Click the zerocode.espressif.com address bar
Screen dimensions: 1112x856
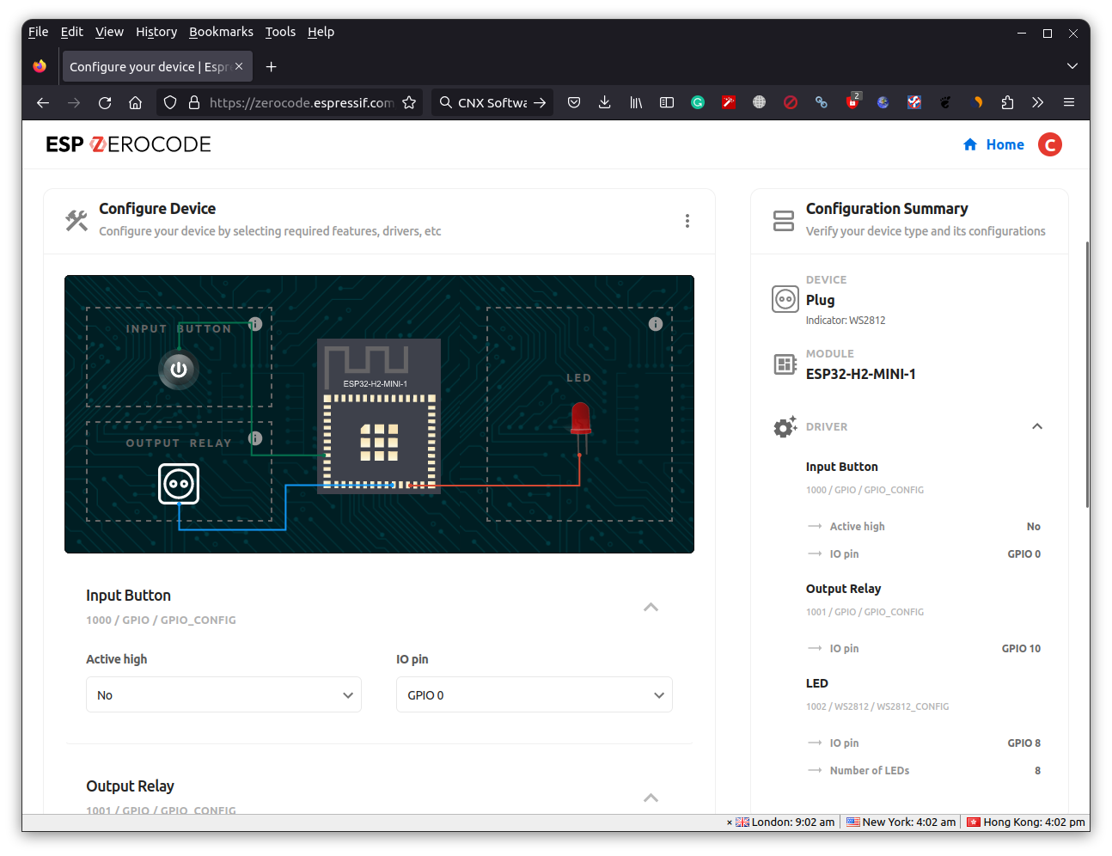302,102
